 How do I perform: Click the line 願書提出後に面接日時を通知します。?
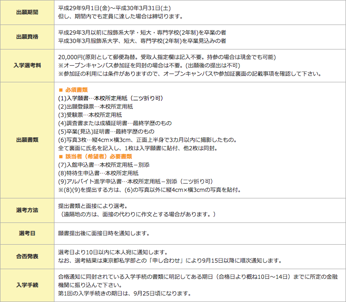[x=104, y=234]
